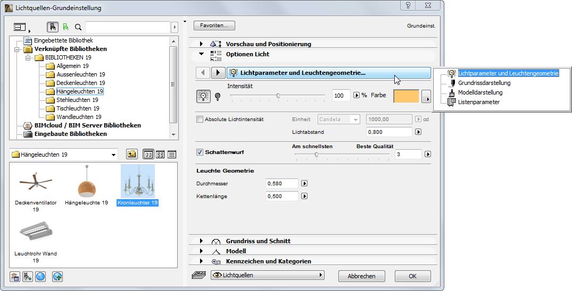Screen dimensions: 572x291
Task: Open the color picker arrow beside Farbe swatch
Action: pos(426,97)
